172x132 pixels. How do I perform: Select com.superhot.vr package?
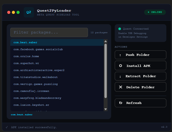[57, 63]
